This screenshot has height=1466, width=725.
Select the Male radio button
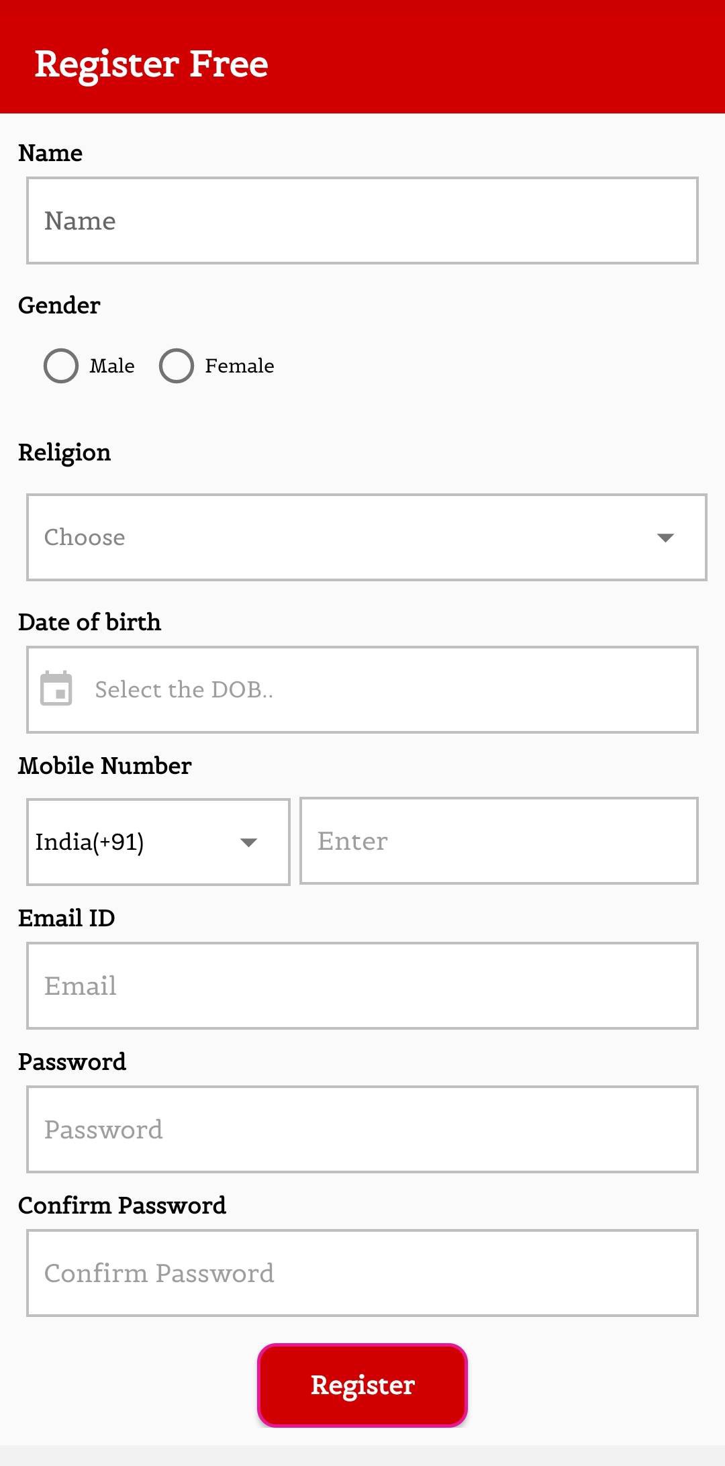[x=61, y=366]
